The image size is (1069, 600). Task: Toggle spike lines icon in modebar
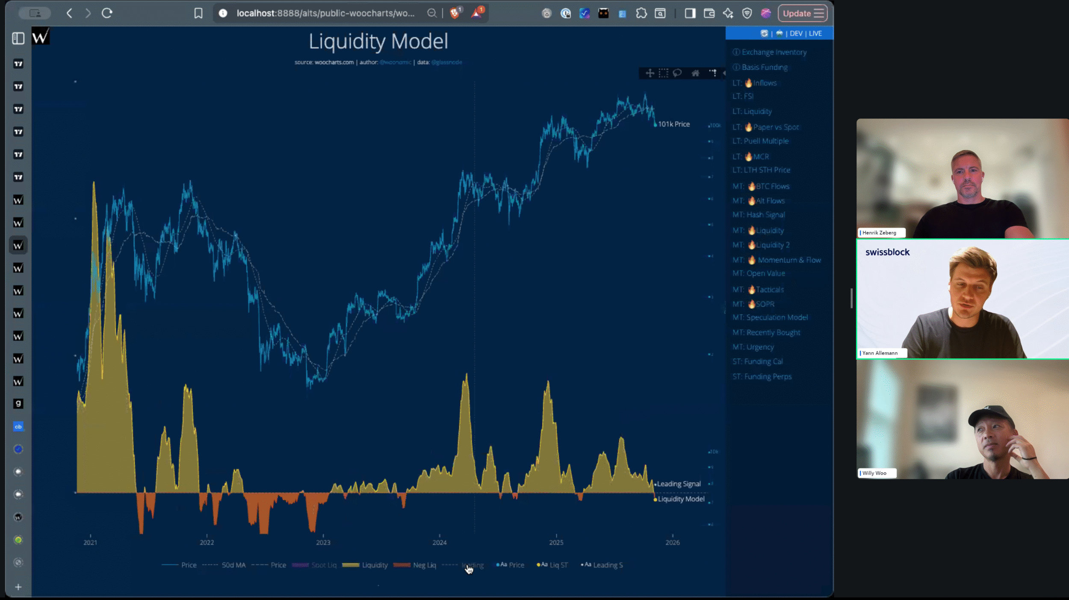[x=713, y=73]
